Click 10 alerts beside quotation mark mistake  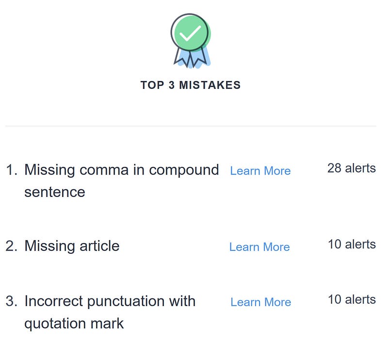[351, 299]
